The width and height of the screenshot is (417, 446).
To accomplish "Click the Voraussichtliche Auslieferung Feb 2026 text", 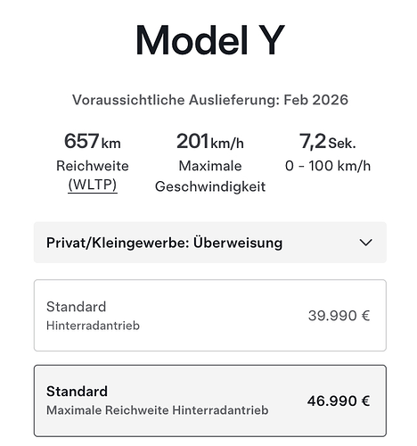I will [210, 100].
